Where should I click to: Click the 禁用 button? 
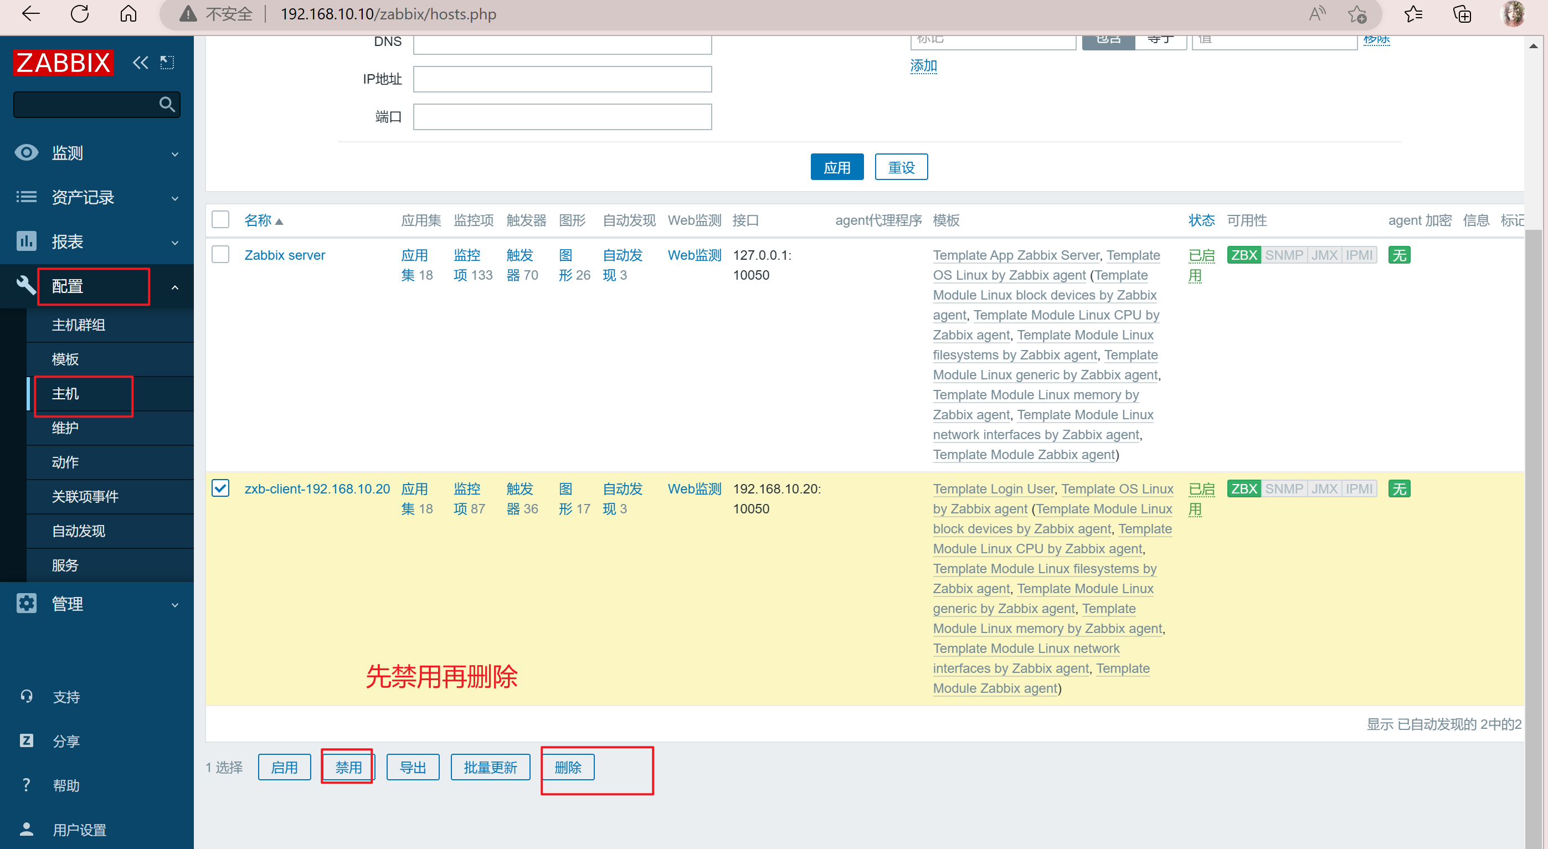point(348,767)
